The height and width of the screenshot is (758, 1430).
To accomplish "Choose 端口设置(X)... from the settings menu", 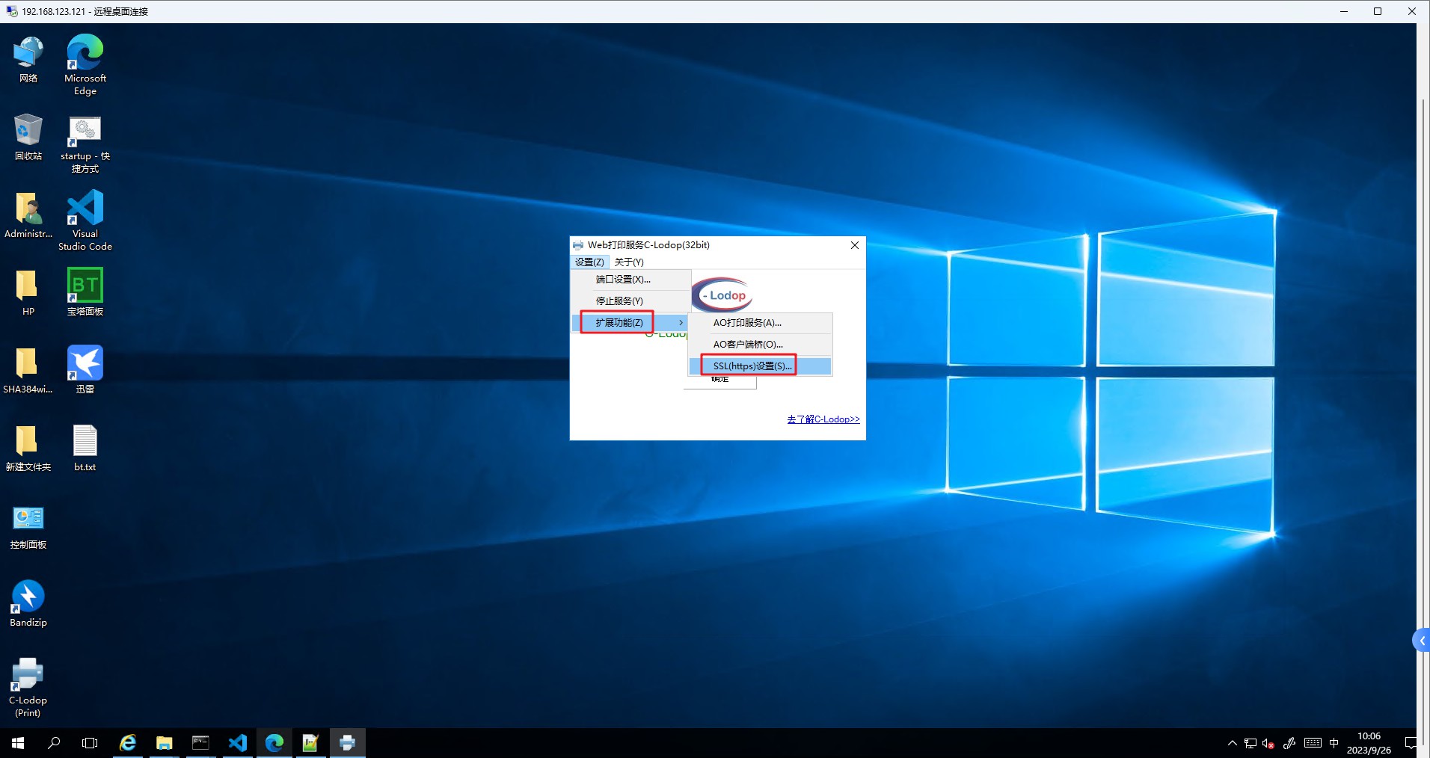I will click(630, 280).
